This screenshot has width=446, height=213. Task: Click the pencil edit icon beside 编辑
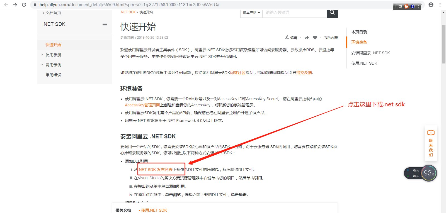click(x=287, y=37)
